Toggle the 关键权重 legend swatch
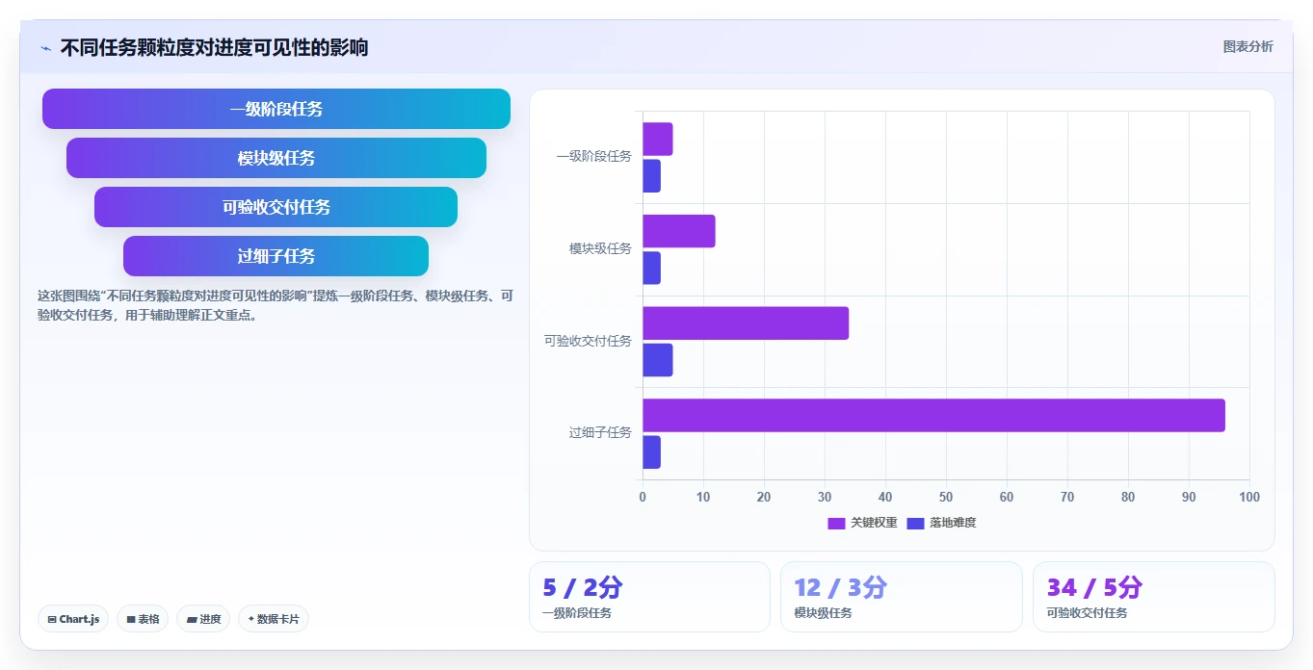Screen dimensions: 1313x670 point(836,523)
